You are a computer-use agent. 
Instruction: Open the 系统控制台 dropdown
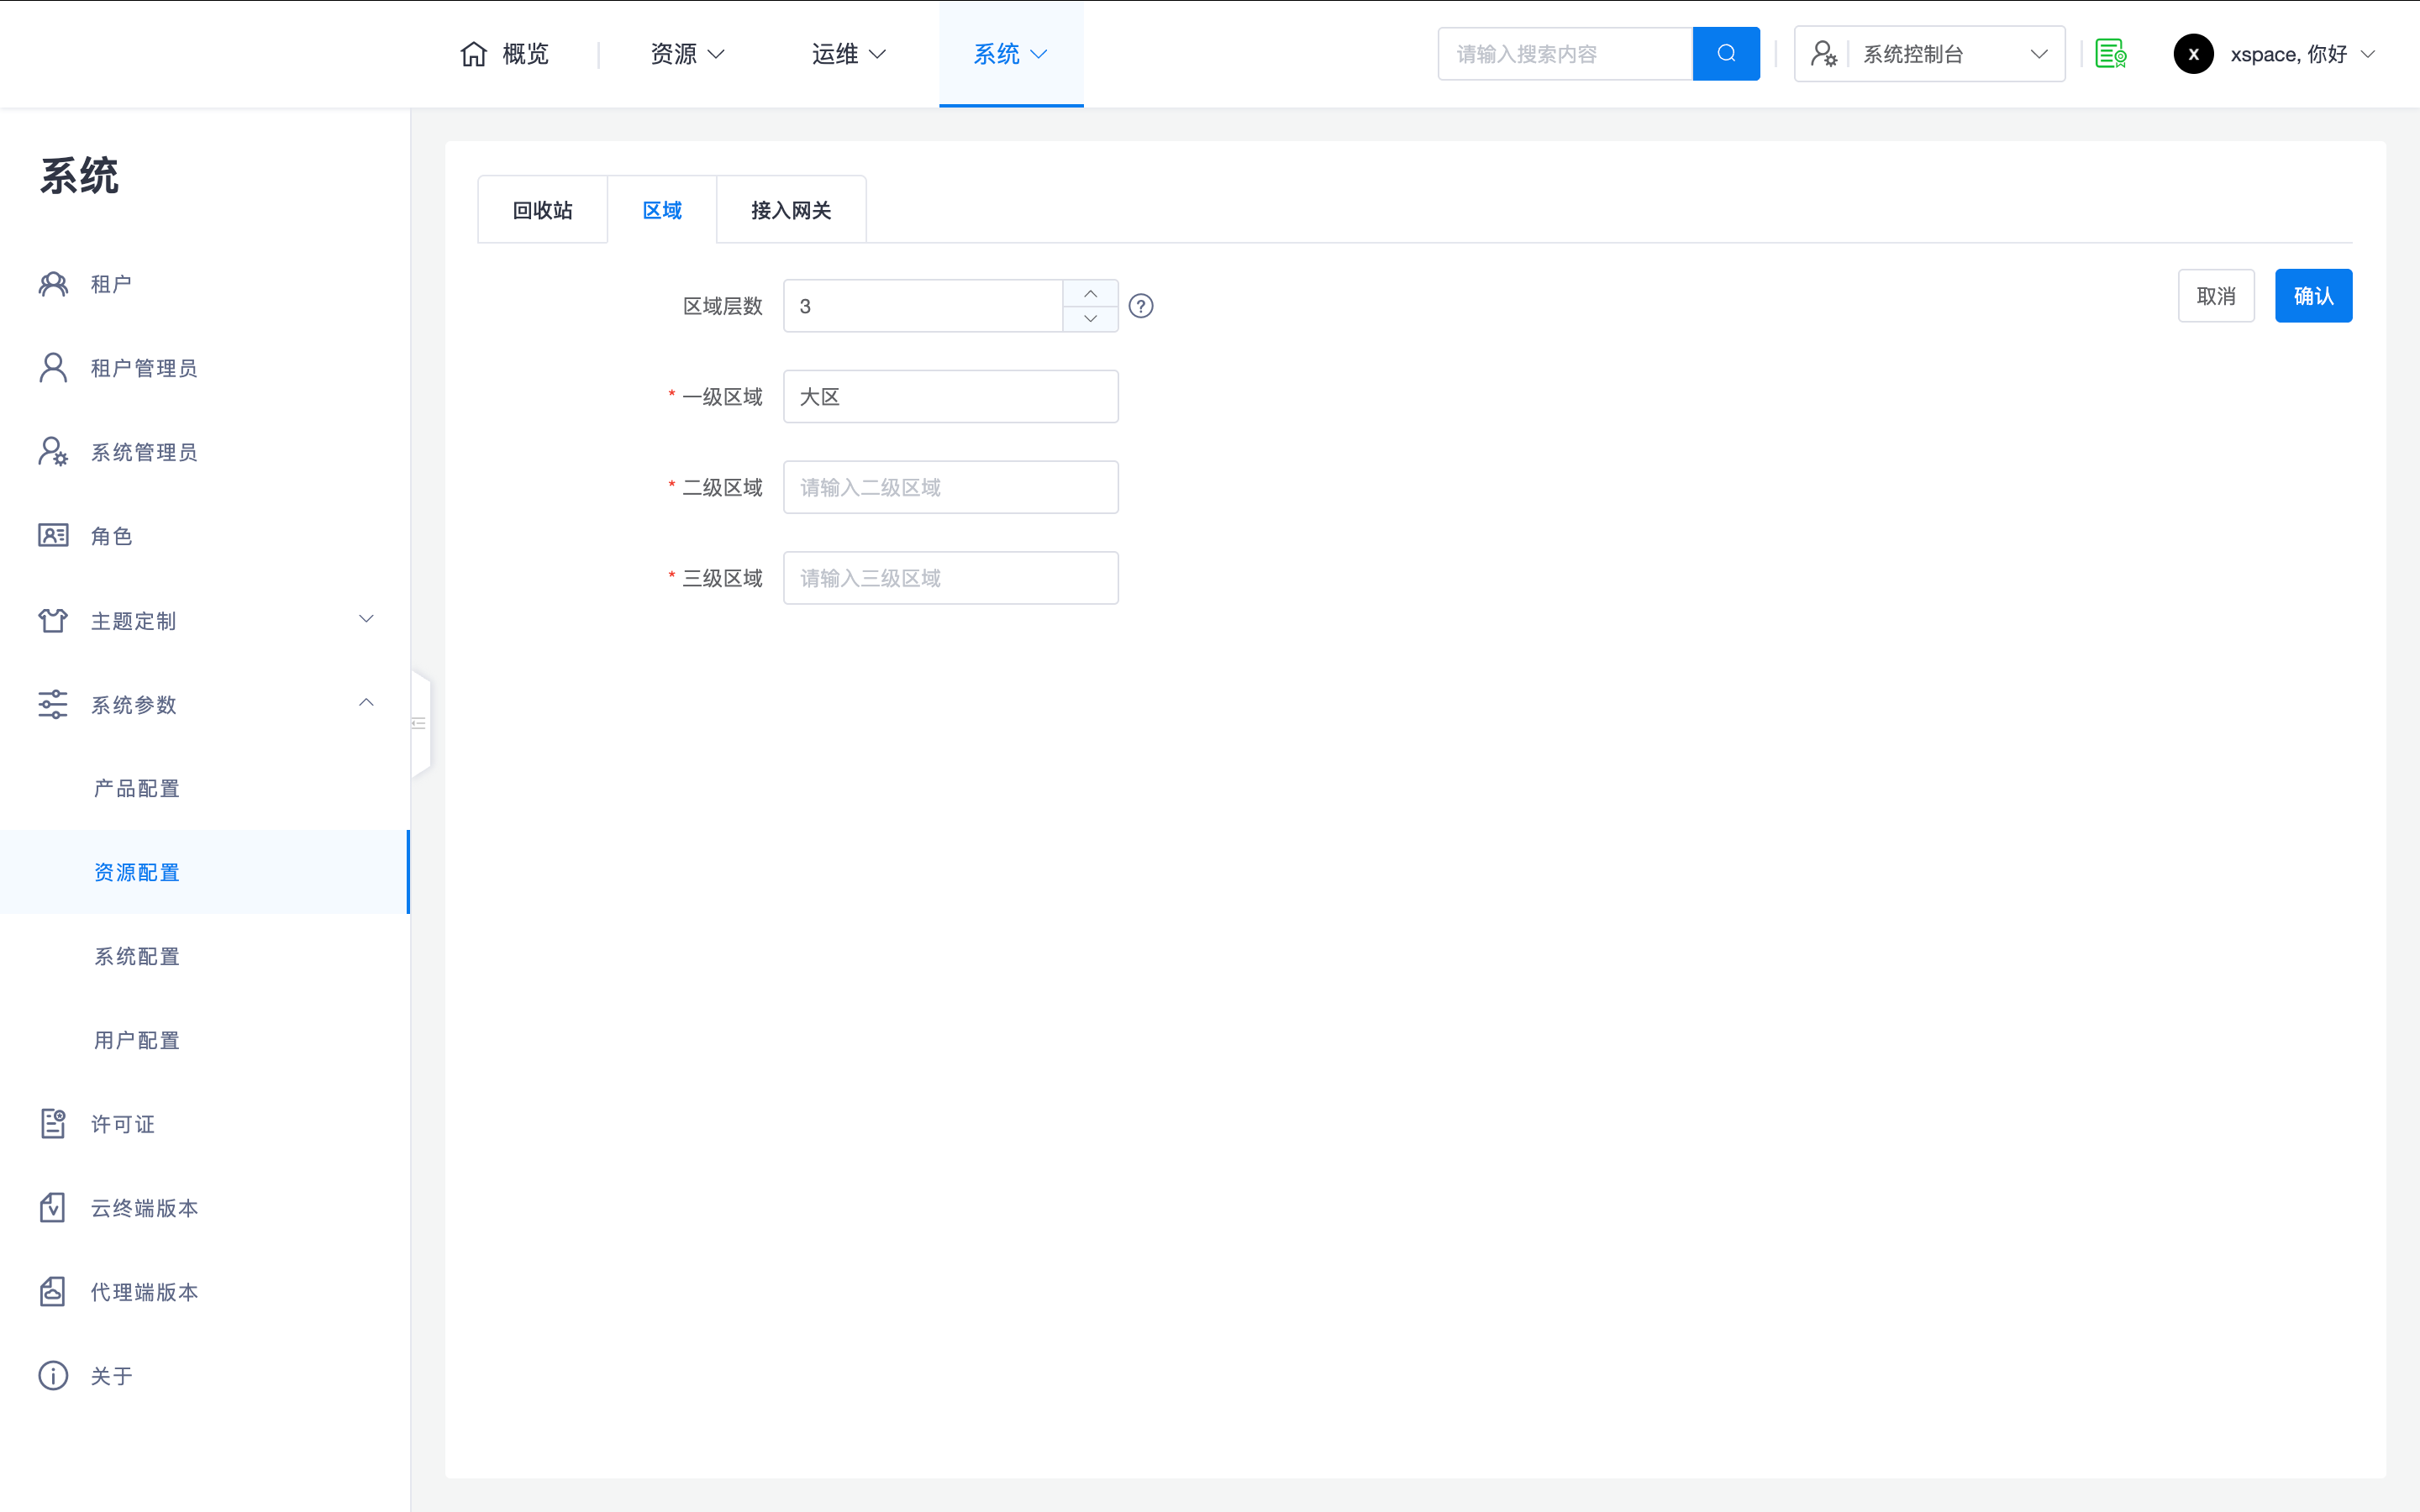1929,54
